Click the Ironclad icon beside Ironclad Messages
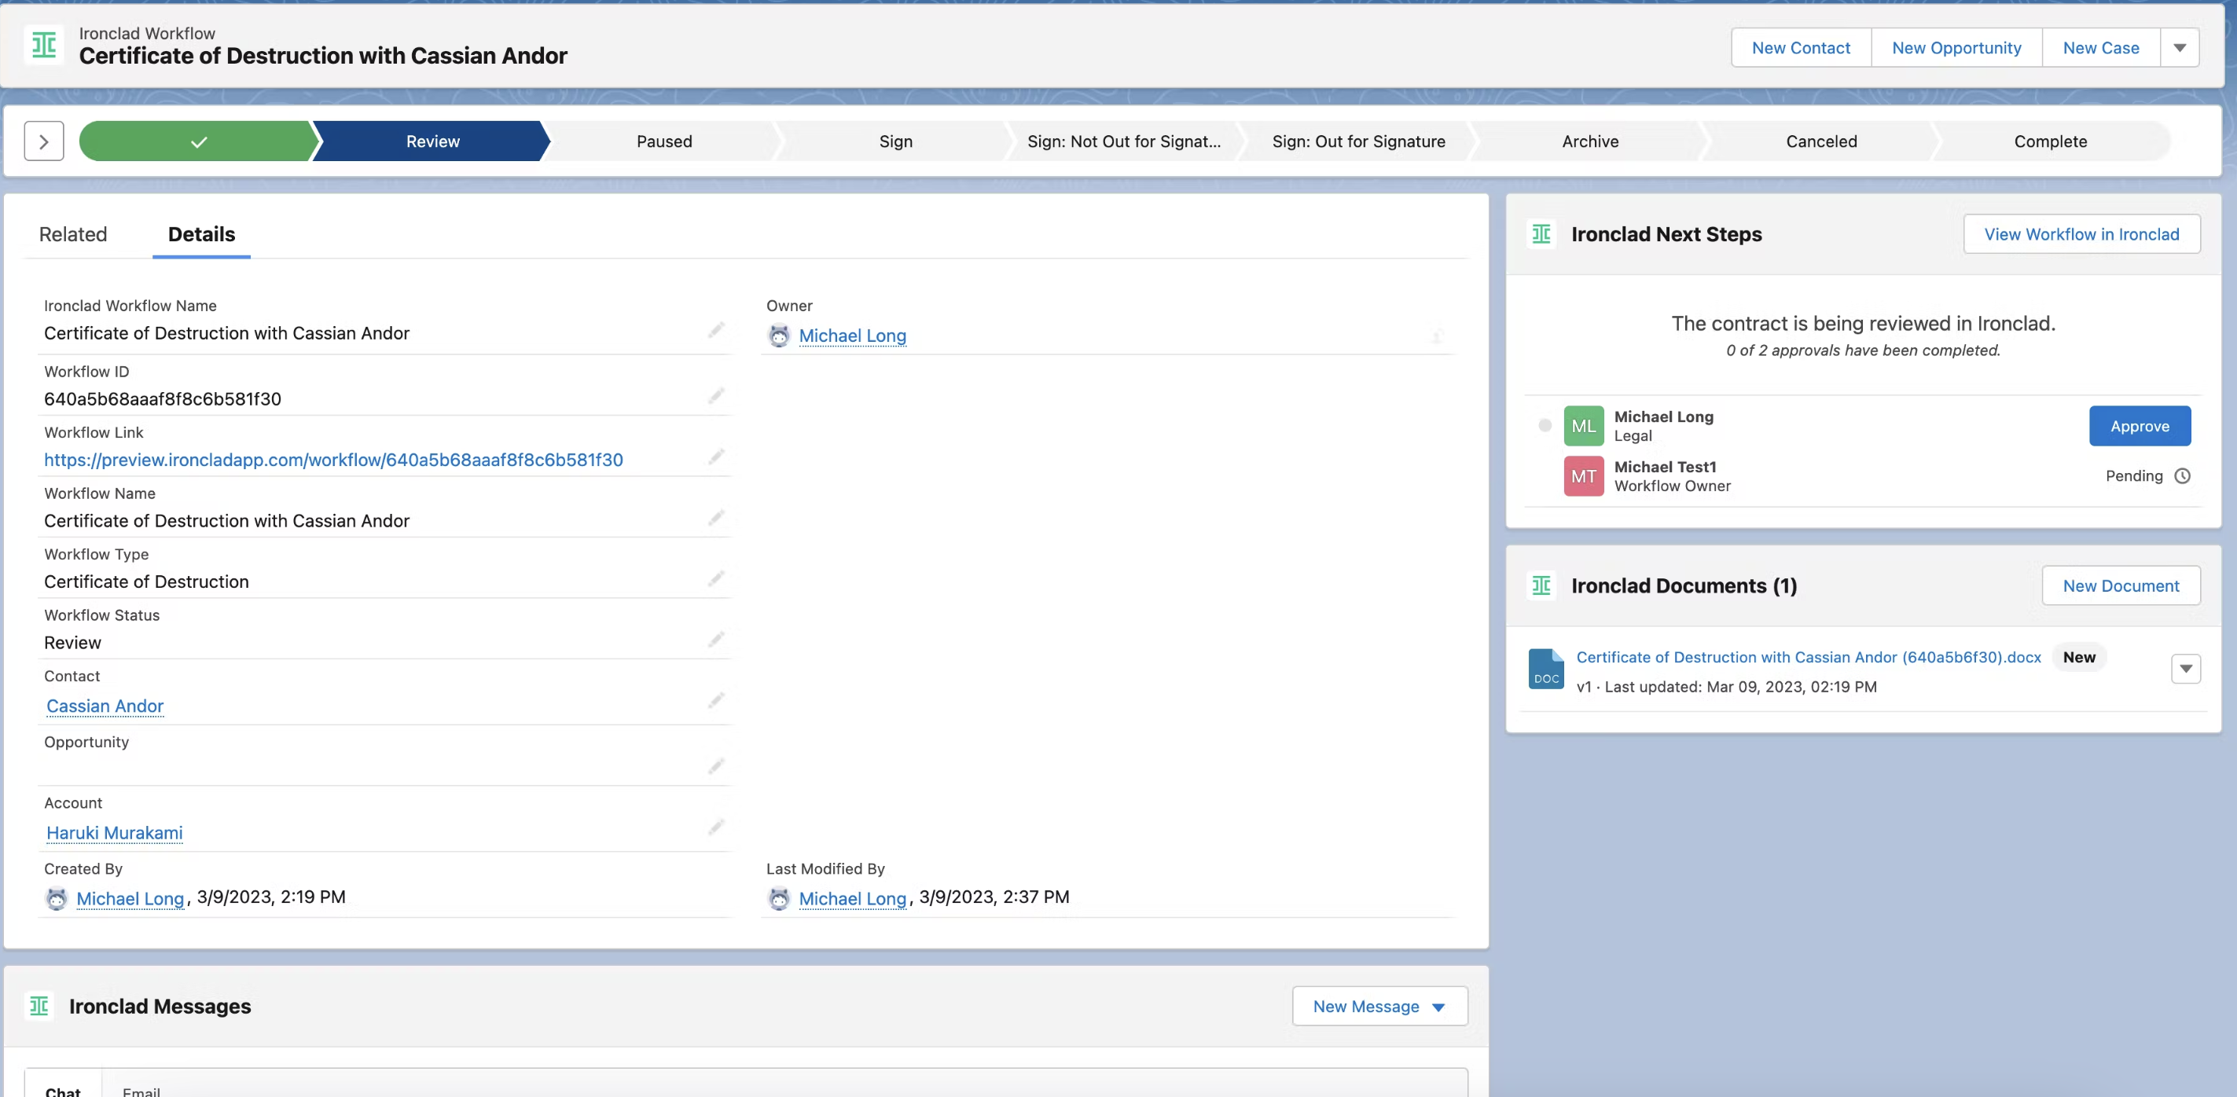This screenshot has width=2237, height=1097. pos(39,1006)
